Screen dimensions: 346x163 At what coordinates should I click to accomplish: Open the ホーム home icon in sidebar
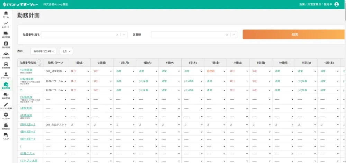coord(6,13)
